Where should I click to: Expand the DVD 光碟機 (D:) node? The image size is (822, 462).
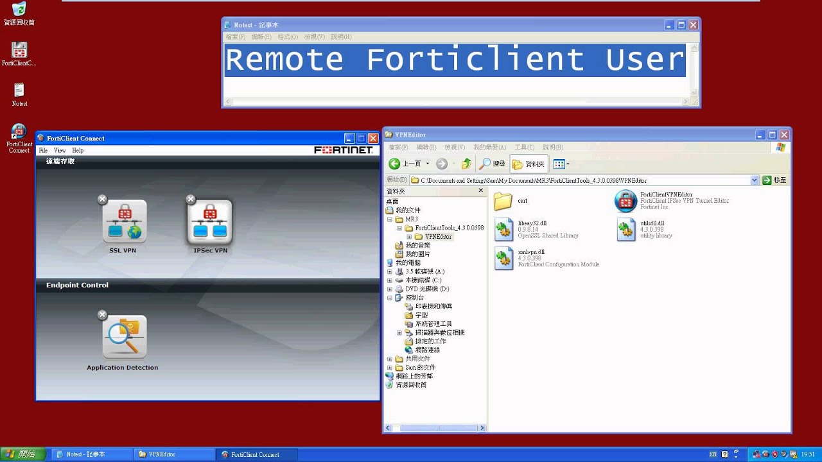pyautogui.click(x=389, y=289)
